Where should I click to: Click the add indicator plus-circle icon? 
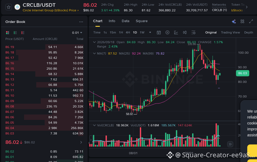click(167, 32)
